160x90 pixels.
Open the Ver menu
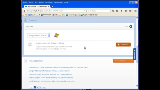click(x=35, y=2)
